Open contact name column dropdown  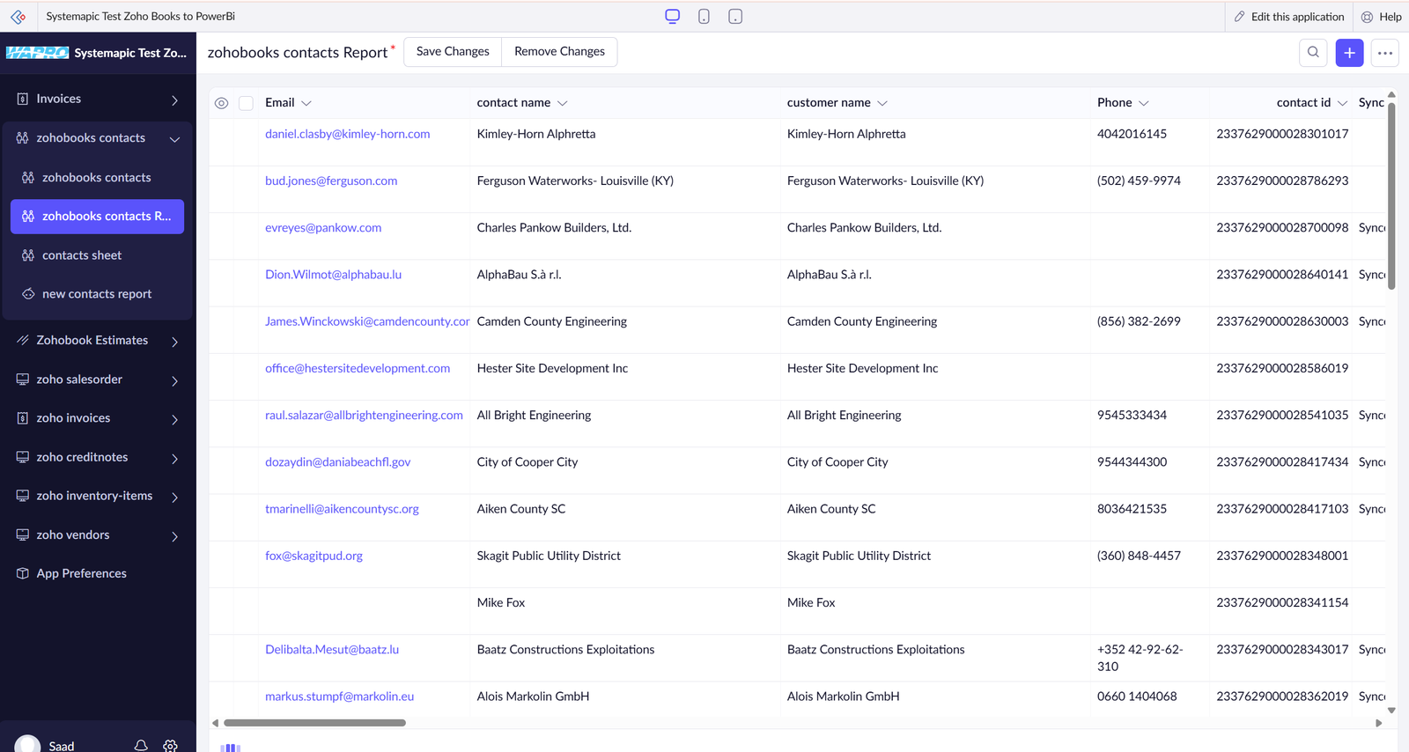563,103
